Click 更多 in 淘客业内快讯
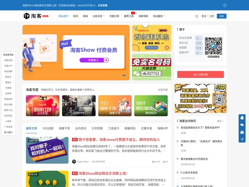The height and width of the screenshot is (187, 249). [x=220, y=121]
